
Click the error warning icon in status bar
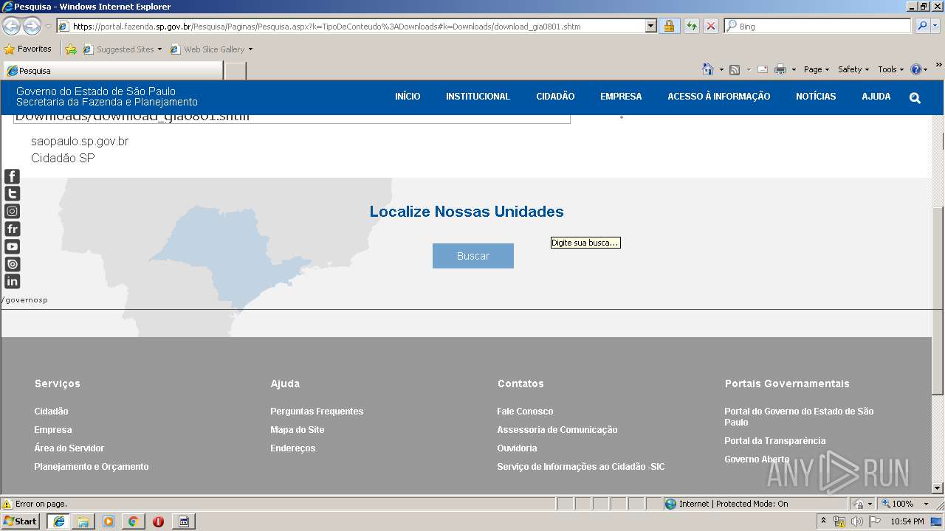[x=7, y=504]
